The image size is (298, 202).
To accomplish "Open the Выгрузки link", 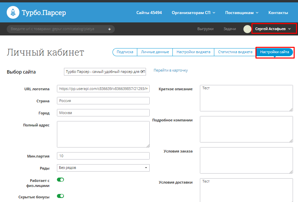I will (x=205, y=29).
